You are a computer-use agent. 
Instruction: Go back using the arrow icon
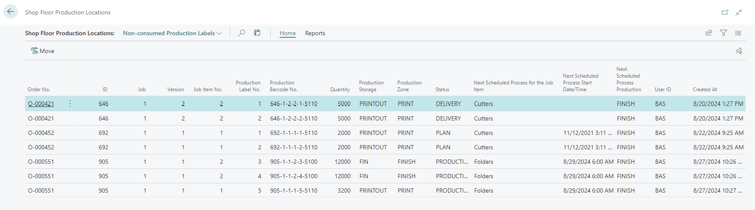(11, 12)
